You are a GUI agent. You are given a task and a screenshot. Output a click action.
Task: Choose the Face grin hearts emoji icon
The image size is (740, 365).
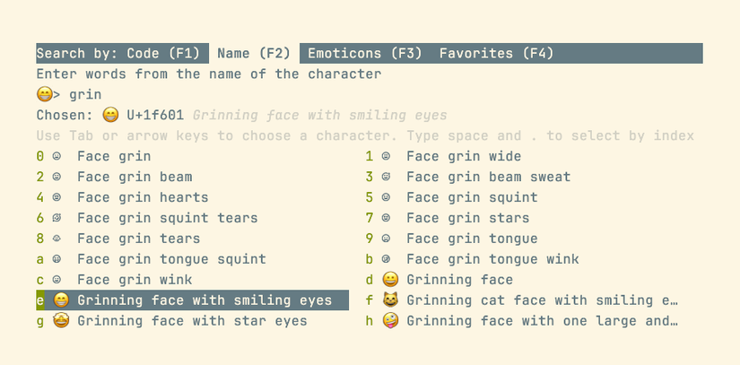click(57, 197)
